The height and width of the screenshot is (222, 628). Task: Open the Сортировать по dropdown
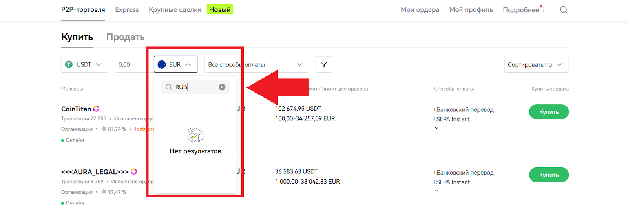pos(536,64)
